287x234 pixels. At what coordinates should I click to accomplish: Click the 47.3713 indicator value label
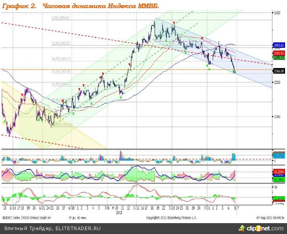pos(279,155)
